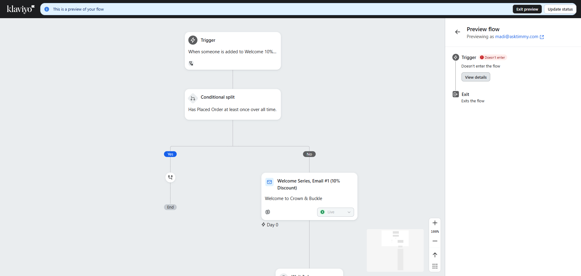Click Exit preview button
The image size is (581, 276).
click(527, 9)
